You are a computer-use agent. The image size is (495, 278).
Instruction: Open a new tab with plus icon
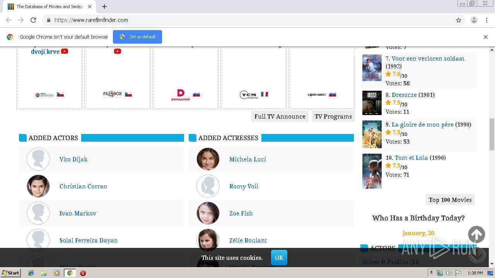[x=104, y=7]
